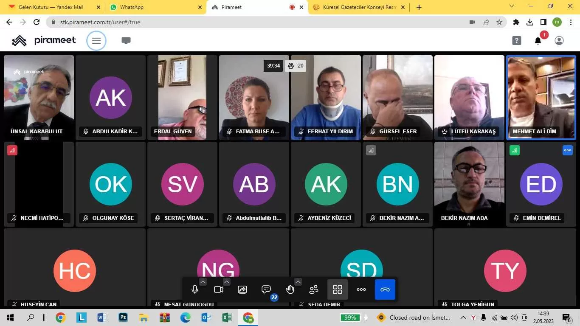This screenshot has height=326, width=580.
Task: Expand raise hand reactions arrow
Action: (298, 282)
